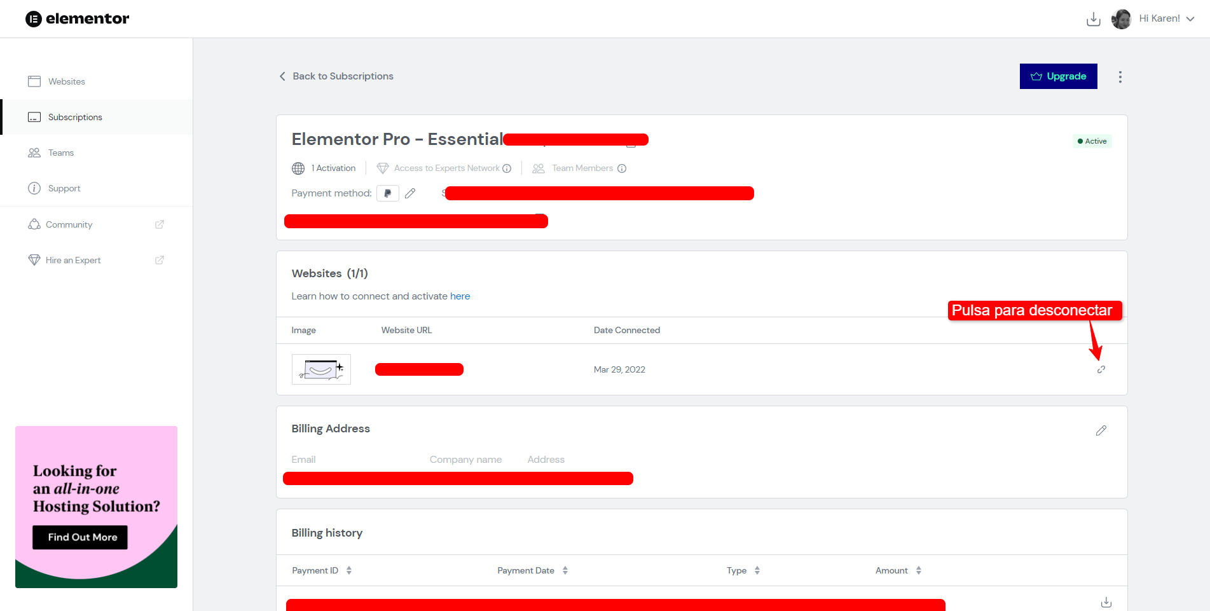Click the Team Members people icon
This screenshot has width=1210, height=611.
539,168
